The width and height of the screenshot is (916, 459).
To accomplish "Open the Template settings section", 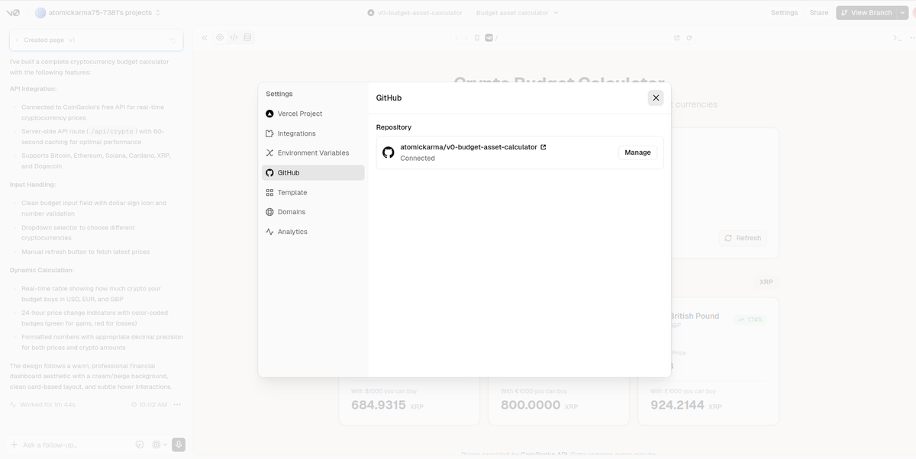I will click(313, 192).
